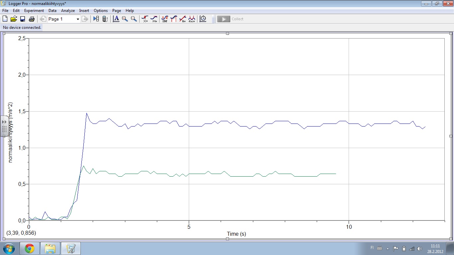
Task: Select the Zoom In magnifier tool
Action: [125, 19]
